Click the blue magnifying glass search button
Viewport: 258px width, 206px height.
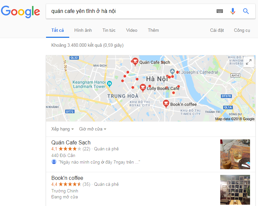tap(246, 11)
